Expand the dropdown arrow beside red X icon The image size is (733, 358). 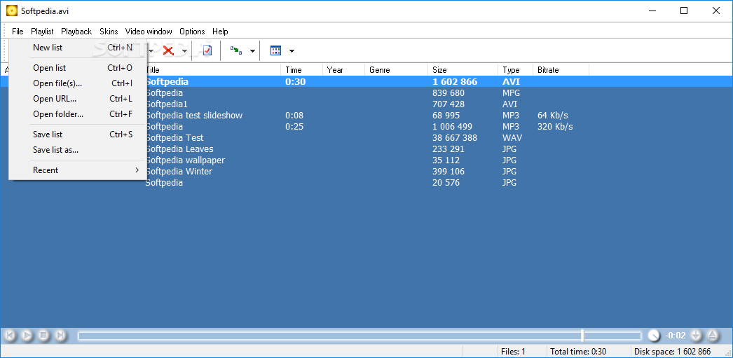(185, 51)
